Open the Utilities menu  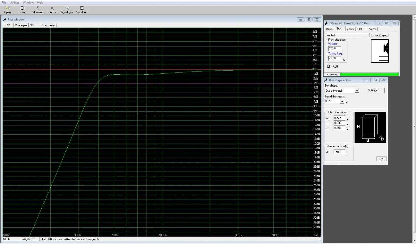tap(14, 2)
